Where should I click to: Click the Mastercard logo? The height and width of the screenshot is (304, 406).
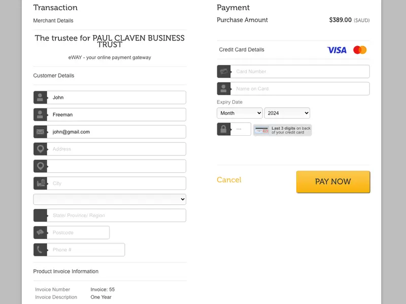point(360,50)
